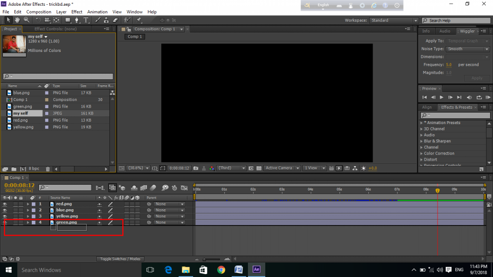Jump to last frame in Preview
Screen dimensions: 493x277
point(459,97)
